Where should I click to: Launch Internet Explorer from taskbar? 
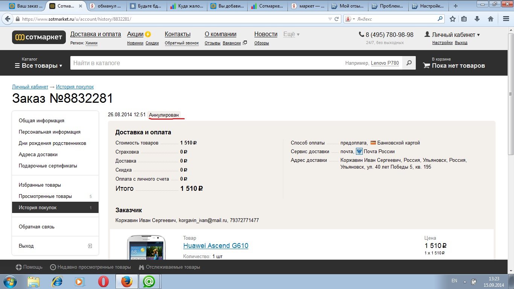point(57,281)
